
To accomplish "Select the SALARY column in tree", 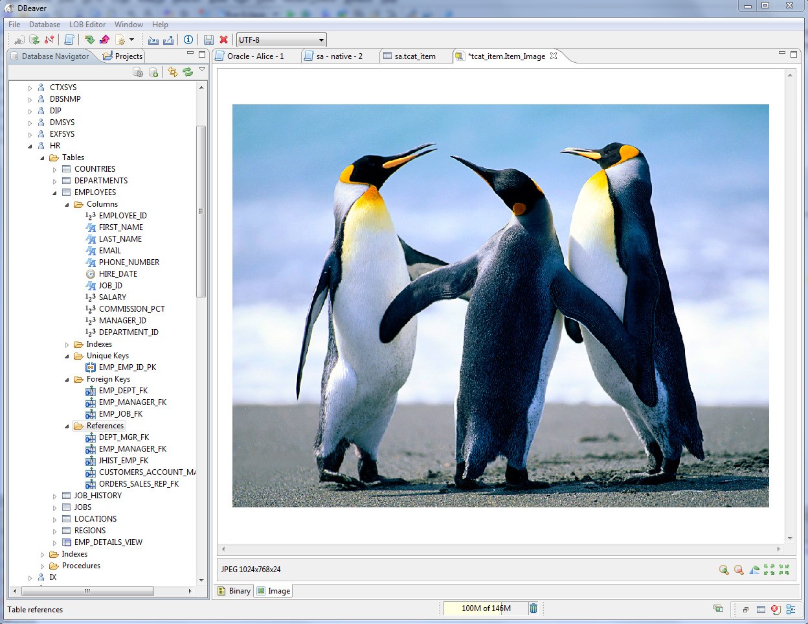I will [x=112, y=297].
